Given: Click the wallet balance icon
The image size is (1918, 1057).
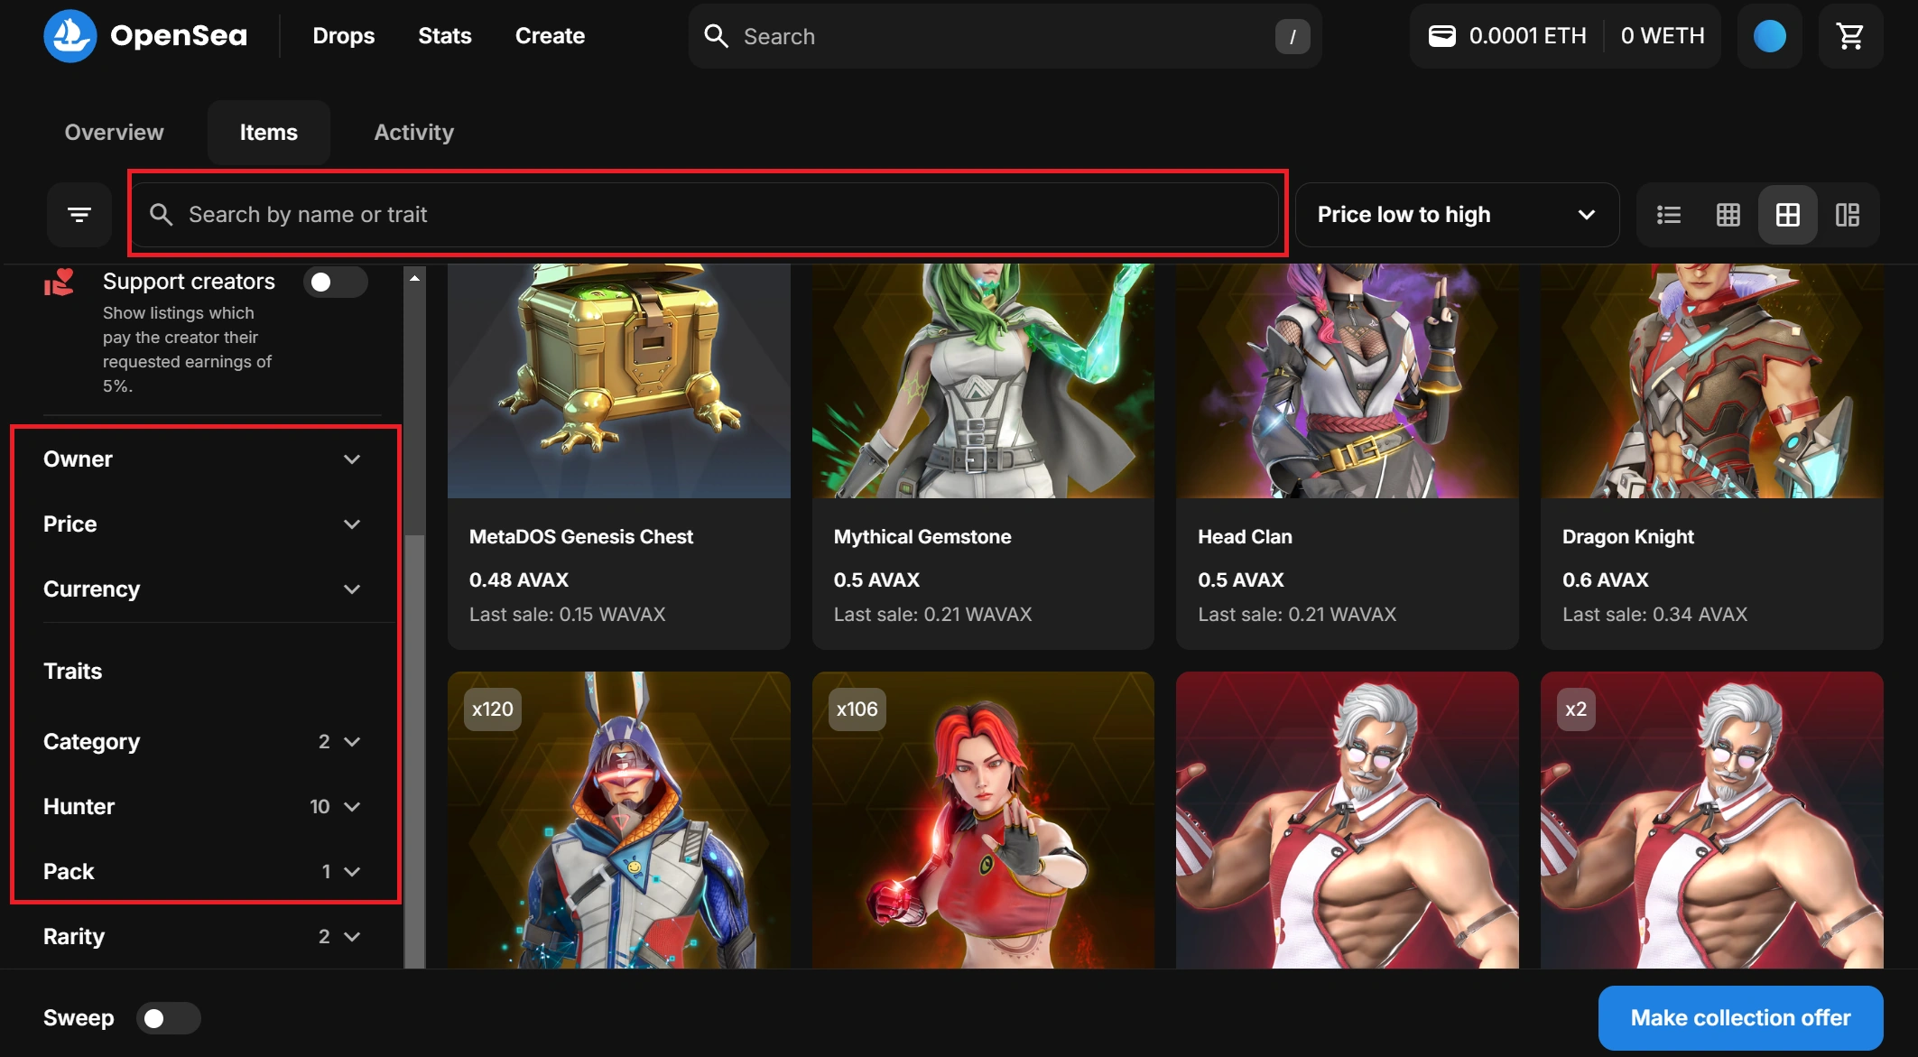Looking at the screenshot, I should [1441, 36].
